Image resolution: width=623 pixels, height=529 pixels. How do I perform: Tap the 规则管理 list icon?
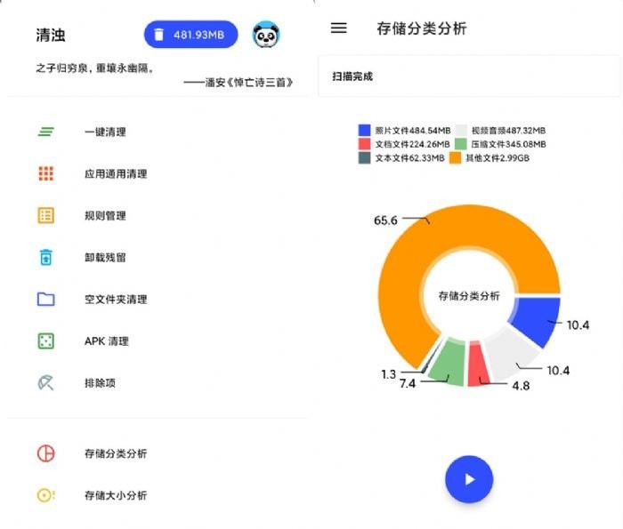click(46, 215)
